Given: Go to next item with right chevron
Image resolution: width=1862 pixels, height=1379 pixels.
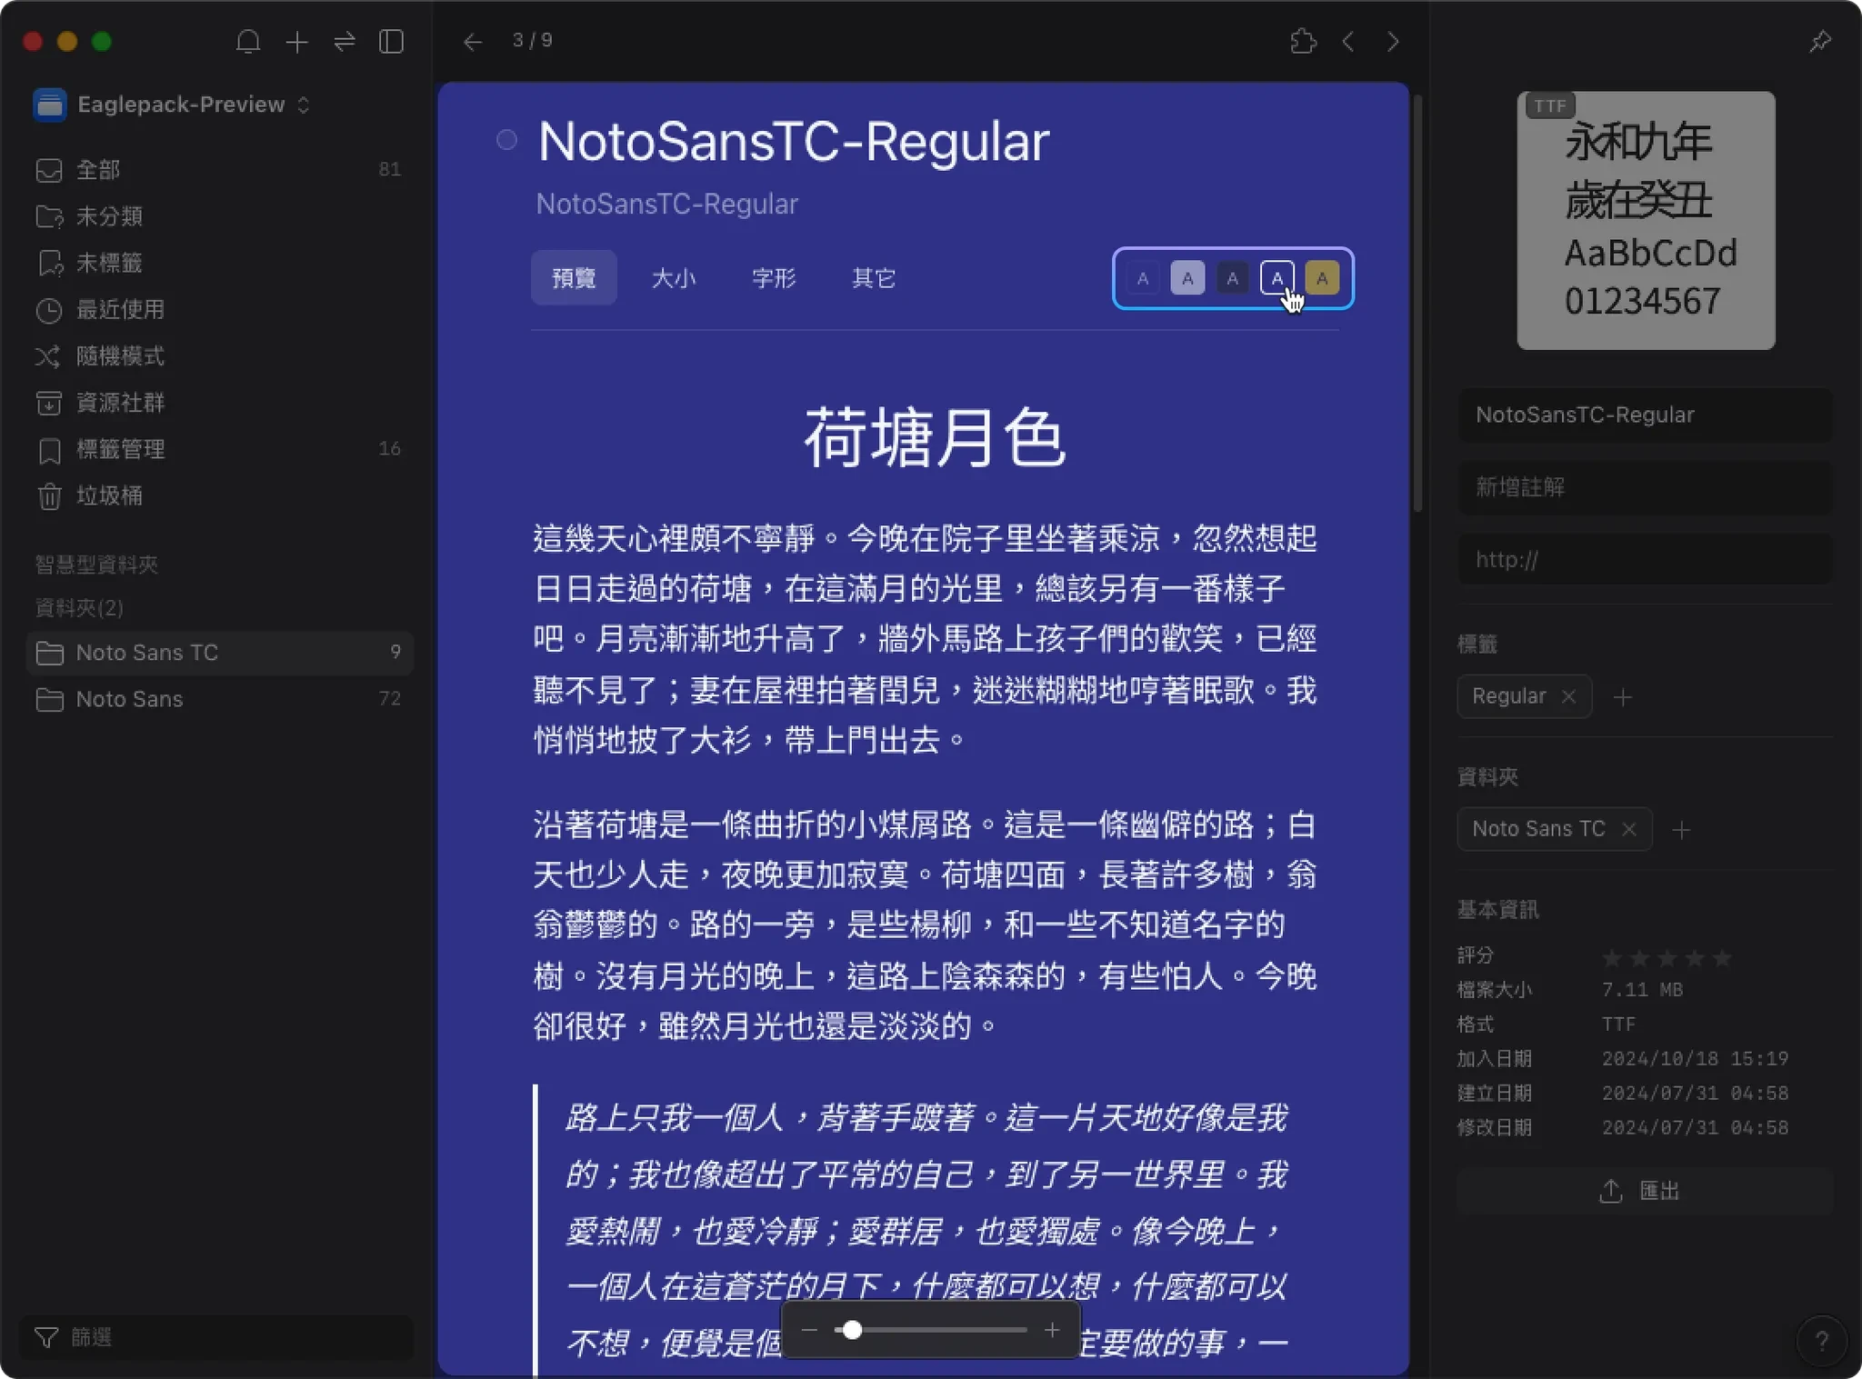Looking at the screenshot, I should pos(1392,42).
